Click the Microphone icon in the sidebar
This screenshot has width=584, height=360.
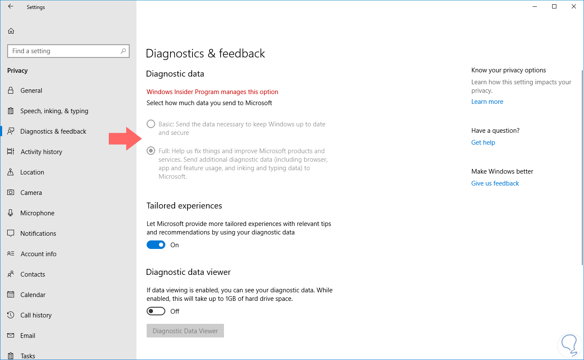click(x=11, y=213)
